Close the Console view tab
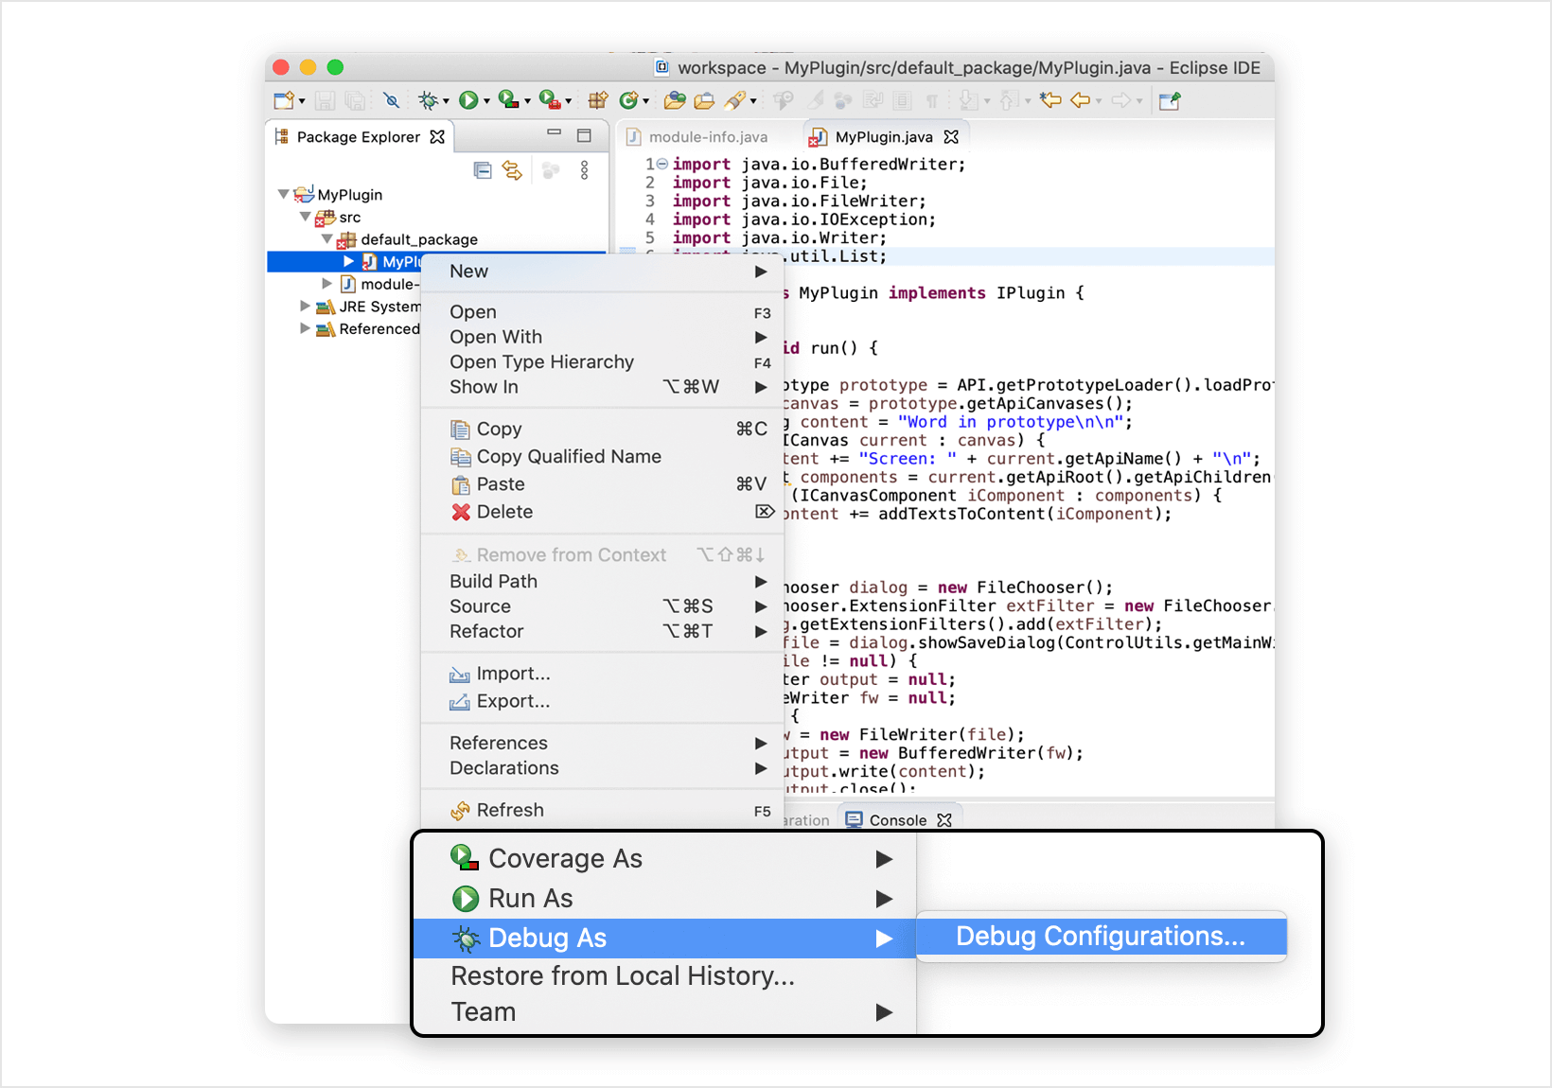This screenshot has height=1088, width=1552. [944, 820]
